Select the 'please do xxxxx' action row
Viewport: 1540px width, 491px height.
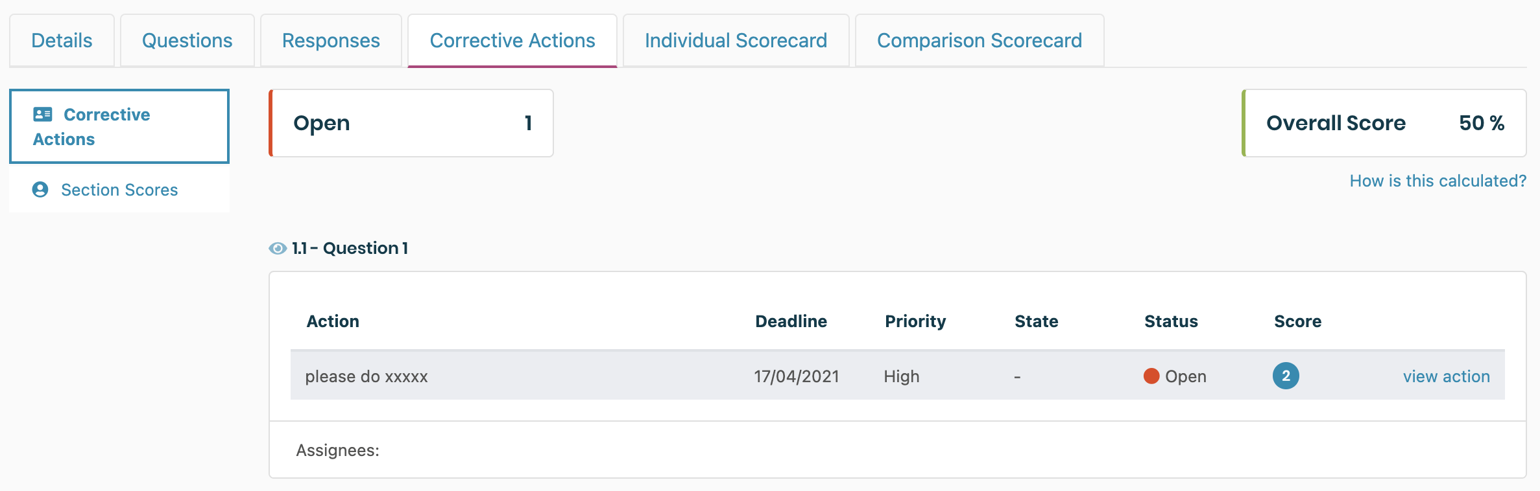pyautogui.click(x=367, y=376)
